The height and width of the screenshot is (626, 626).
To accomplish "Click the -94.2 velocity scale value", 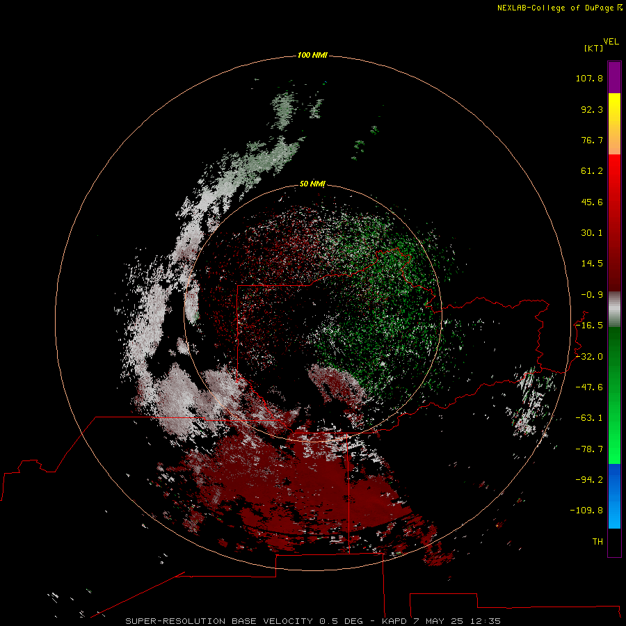I will click(589, 480).
